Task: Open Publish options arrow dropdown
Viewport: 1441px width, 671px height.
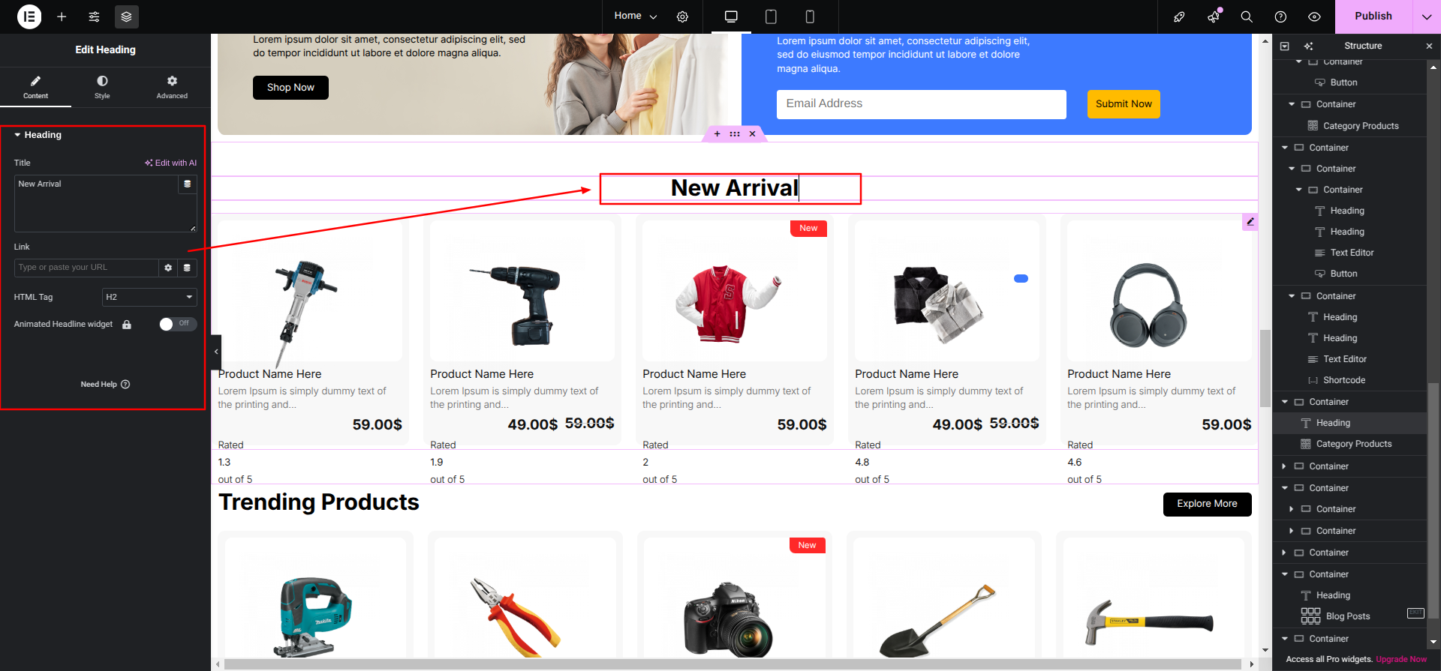Action: pos(1426,16)
